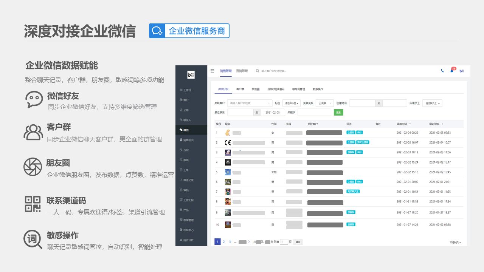
Task: Open 统计分析 in the left sidebar
Action: click(188, 240)
